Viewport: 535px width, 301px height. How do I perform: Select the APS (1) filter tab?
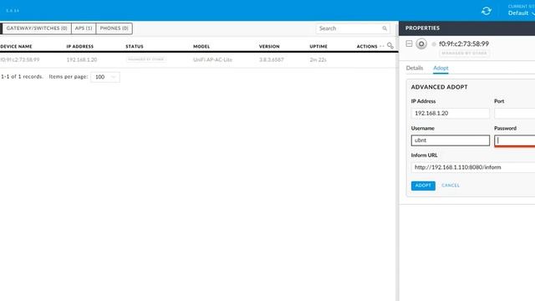pyautogui.click(x=84, y=28)
